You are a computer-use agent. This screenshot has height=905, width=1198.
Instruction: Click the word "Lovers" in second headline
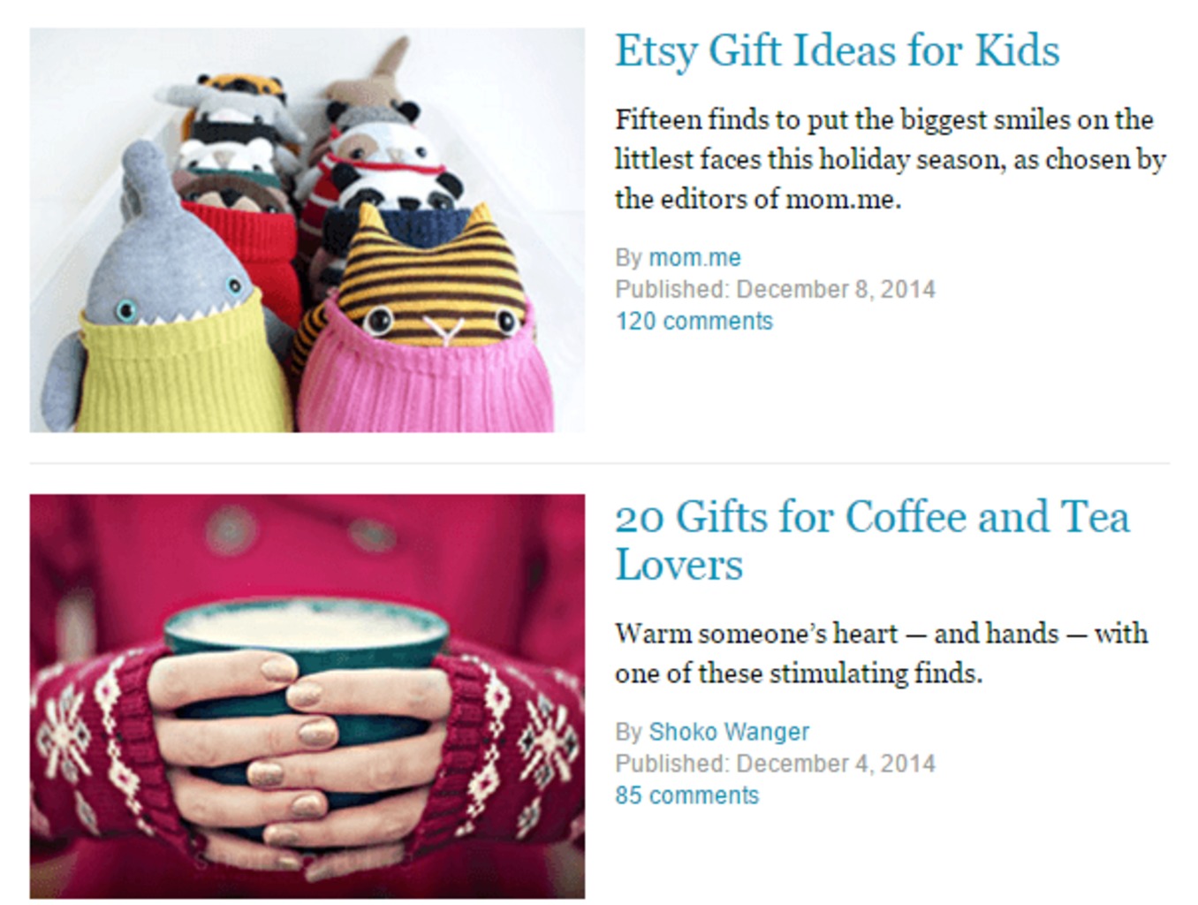click(679, 565)
